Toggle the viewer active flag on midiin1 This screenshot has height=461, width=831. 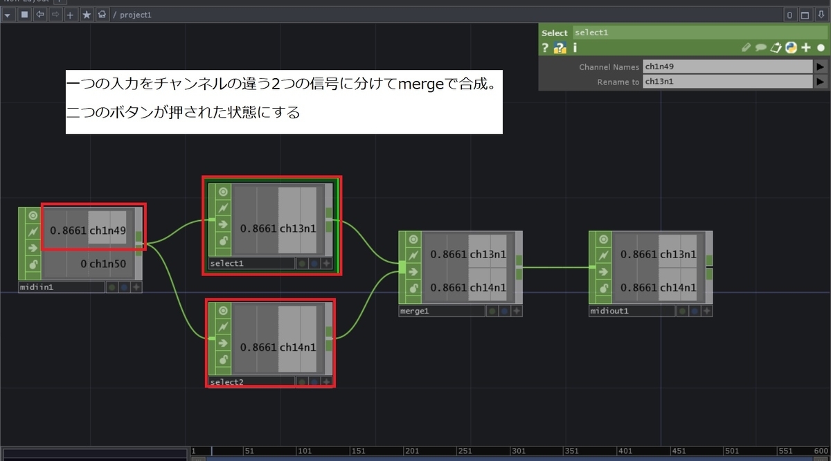click(33, 215)
